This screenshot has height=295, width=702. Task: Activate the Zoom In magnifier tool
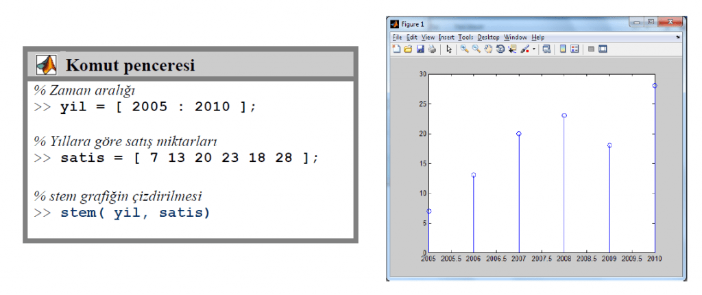coord(464,49)
